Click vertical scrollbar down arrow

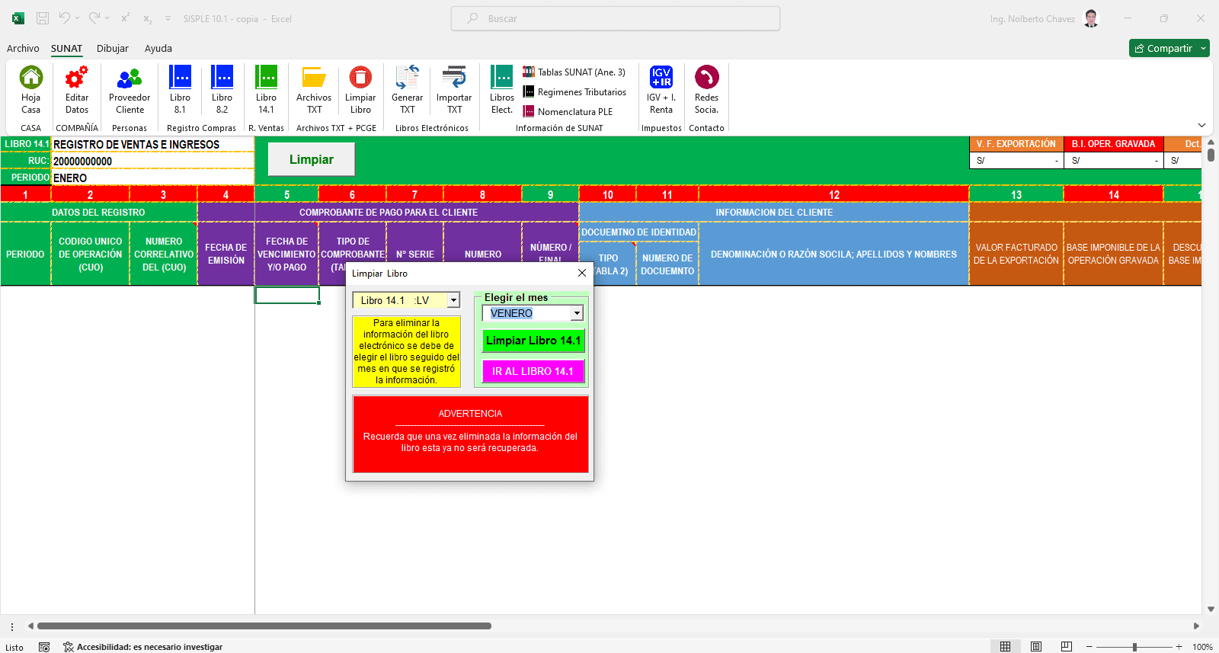pos(1211,610)
